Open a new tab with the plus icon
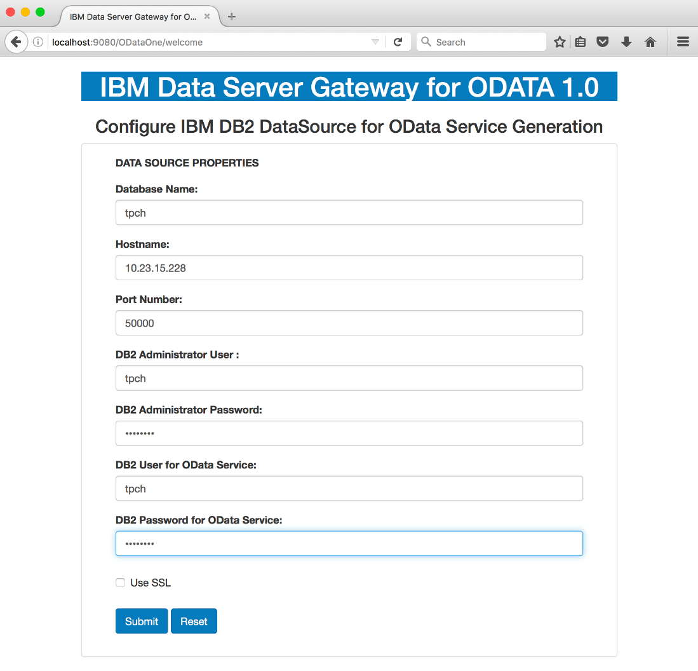This screenshot has width=698, height=671. point(231,17)
